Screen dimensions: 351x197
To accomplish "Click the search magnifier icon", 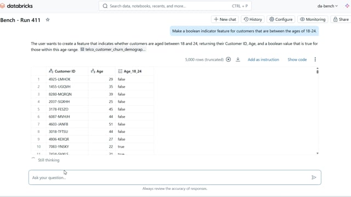I will point(105,6).
